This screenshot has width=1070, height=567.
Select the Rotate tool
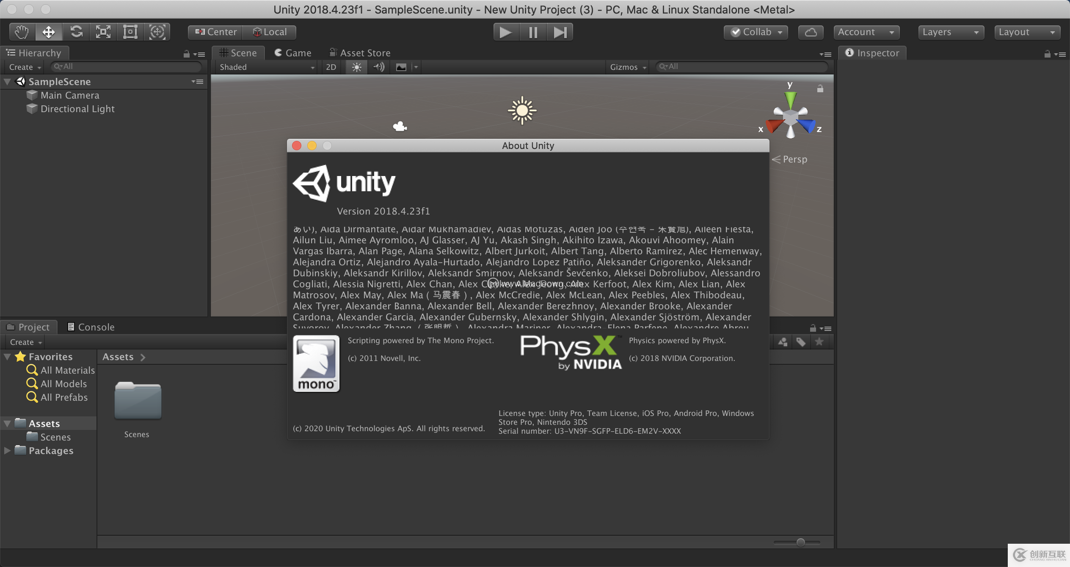(76, 32)
